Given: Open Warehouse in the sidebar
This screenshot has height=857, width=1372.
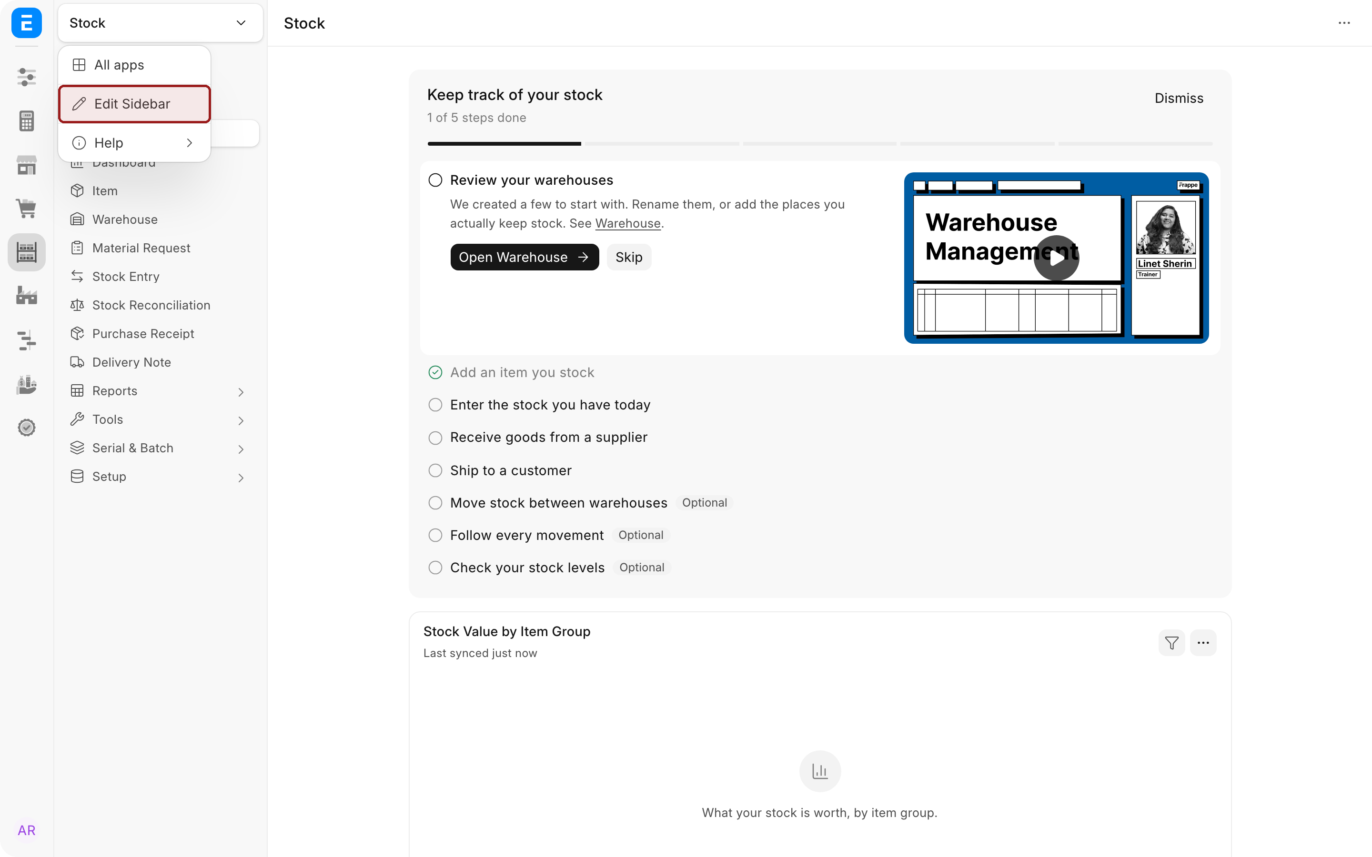Looking at the screenshot, I should click(x=161, y=219).
